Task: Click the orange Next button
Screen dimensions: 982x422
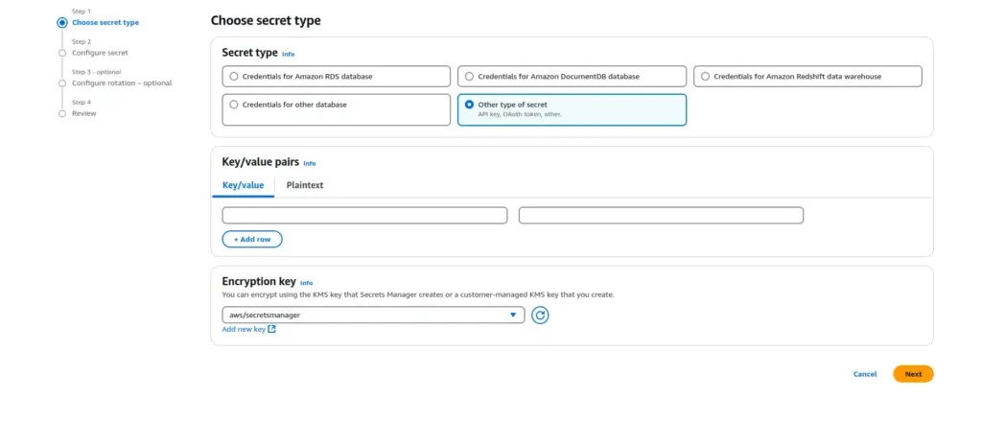Action: click(913, 374)
